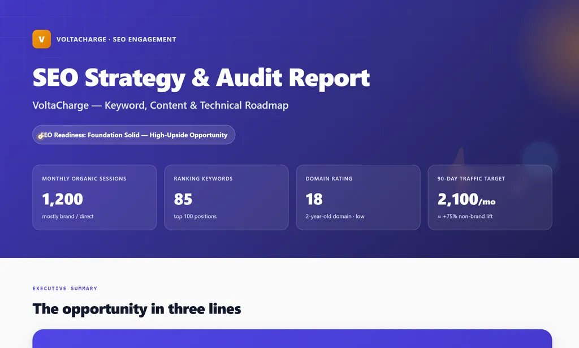
Task: Click the '2-year-old domain · low' caption
Action: [x=335, y=217]
